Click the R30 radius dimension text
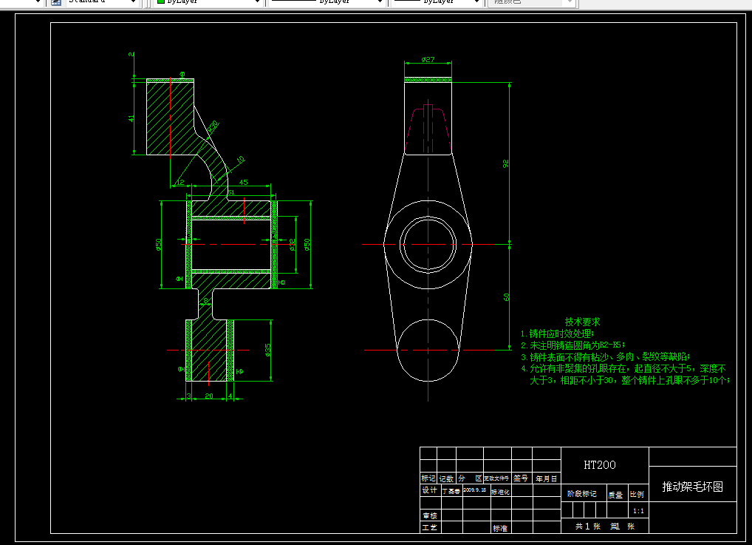752x545 pixels. (x=213, y=126)
